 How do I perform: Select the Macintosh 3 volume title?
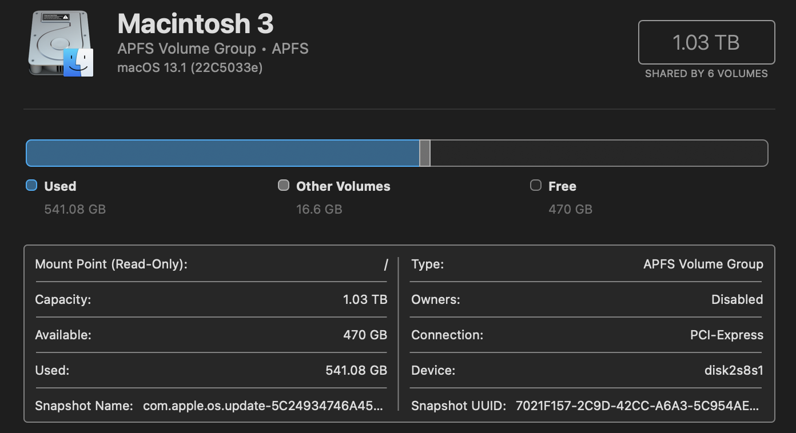pos(196,24)
